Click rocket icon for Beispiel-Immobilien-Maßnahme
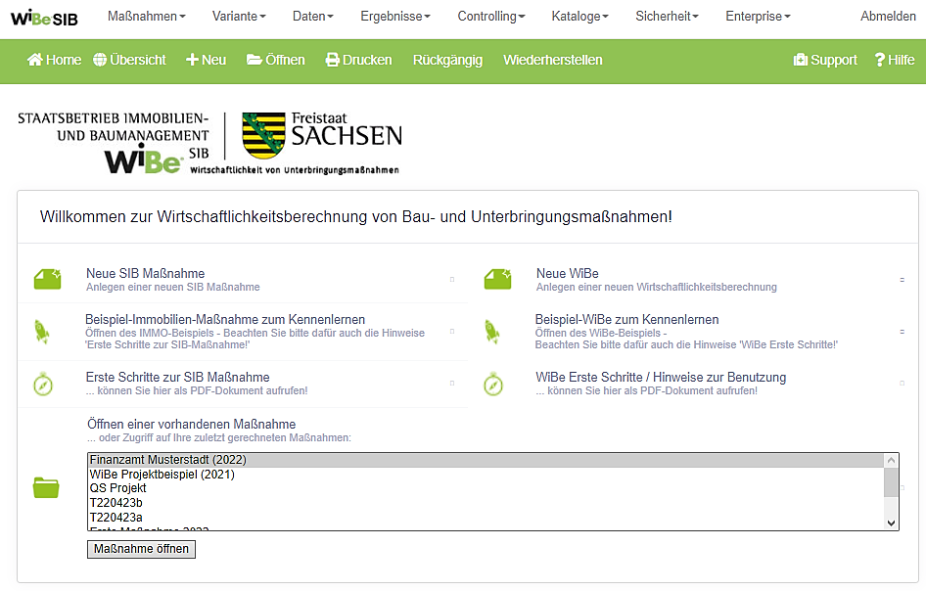 pyautogui.click(x=42, y=332)
